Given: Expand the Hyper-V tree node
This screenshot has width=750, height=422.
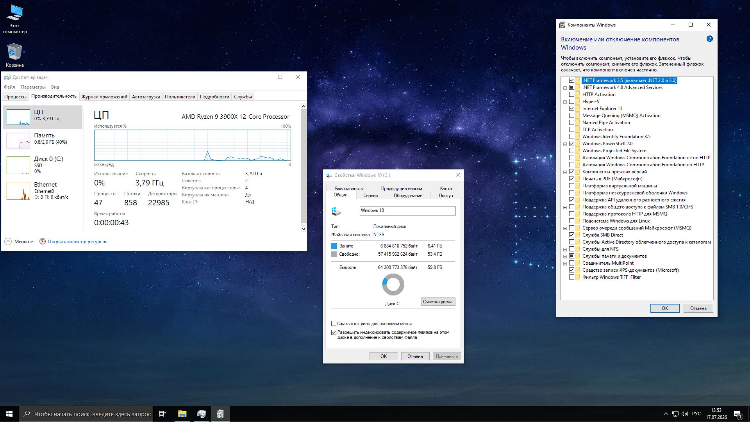Looking at the screenshot, I should [x=565, y=102].
